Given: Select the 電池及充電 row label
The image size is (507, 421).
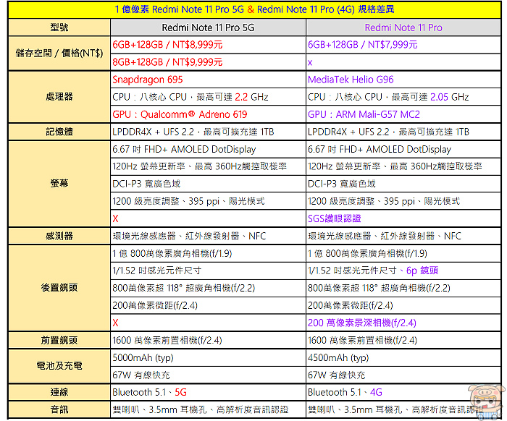Looking at the screenshot, I should 59,366.
